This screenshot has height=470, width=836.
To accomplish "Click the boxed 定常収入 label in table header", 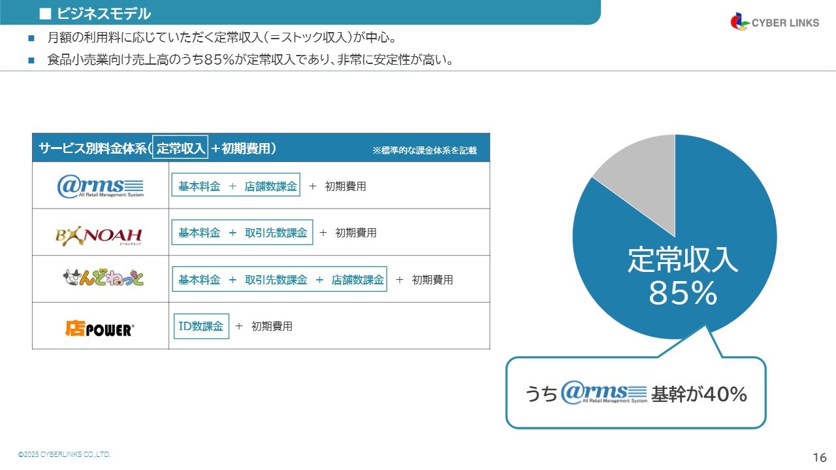I will click(x=180, y=148).
